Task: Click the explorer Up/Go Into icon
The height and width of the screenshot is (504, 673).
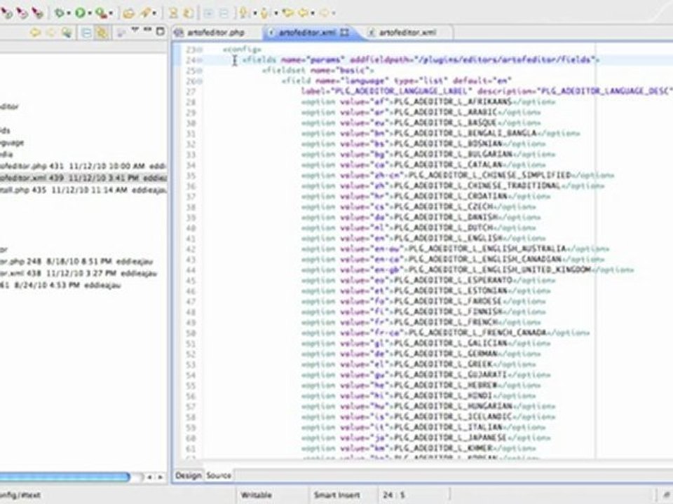Action: point(67,33)
